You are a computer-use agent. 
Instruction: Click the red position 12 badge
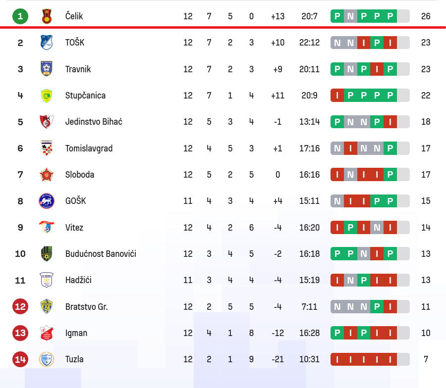click(x=20, y=307)
